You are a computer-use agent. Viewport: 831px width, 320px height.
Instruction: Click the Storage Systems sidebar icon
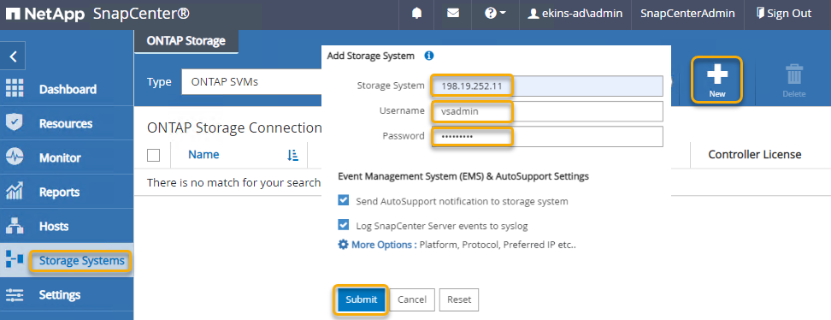pyautogui.click(x=14, y=259)
